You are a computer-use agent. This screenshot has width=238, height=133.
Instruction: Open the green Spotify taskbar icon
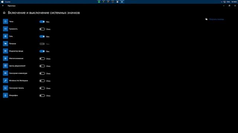click(99, 2)
